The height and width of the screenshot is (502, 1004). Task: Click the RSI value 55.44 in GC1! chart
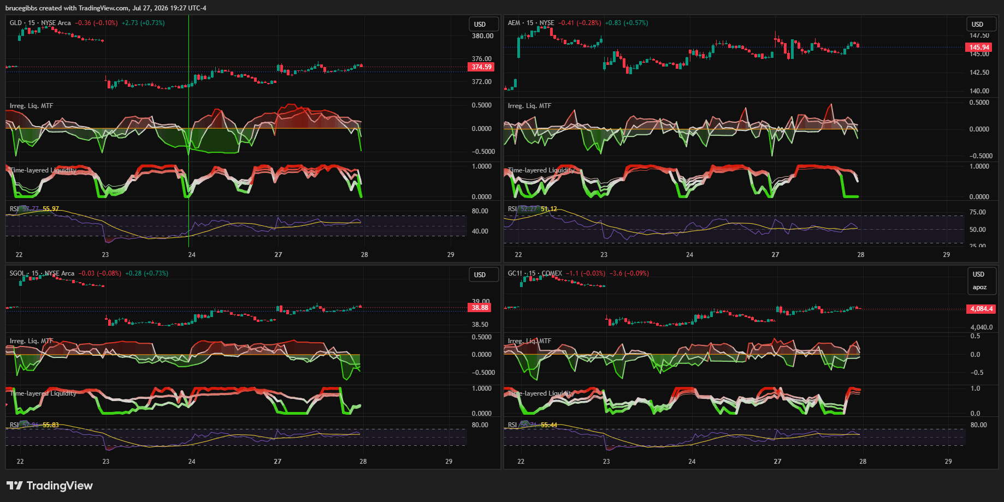click(x=549, y=425)
